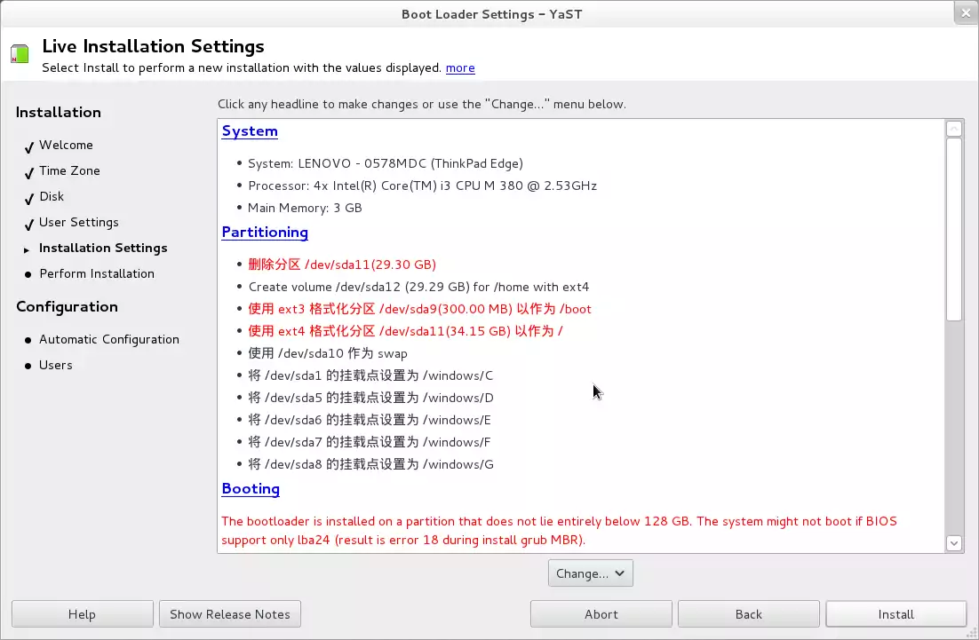Click the "more" link in header
This screenshot has height=640, width=979.
pyautogui.click(x=460, y=68)
